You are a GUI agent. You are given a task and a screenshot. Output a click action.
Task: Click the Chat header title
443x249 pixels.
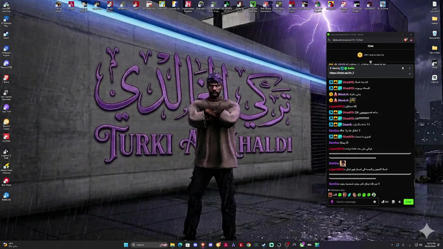[371, 46]
